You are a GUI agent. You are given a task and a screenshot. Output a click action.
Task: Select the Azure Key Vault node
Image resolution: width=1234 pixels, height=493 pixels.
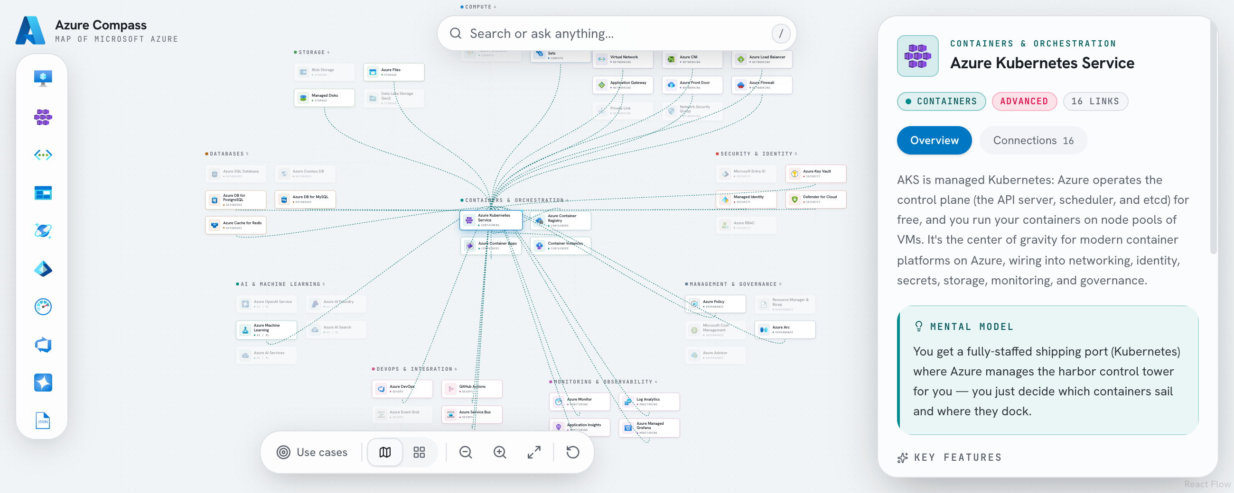[816, 174]
